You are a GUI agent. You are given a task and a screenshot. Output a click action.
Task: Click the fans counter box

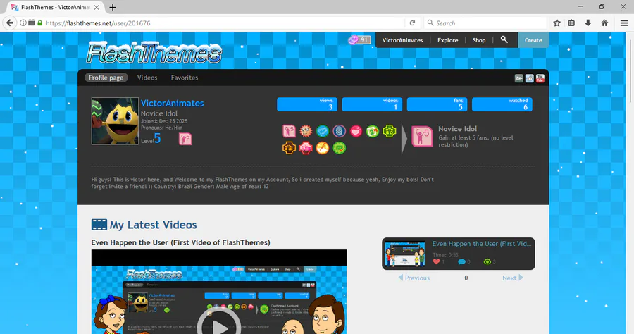coord(437,104)
